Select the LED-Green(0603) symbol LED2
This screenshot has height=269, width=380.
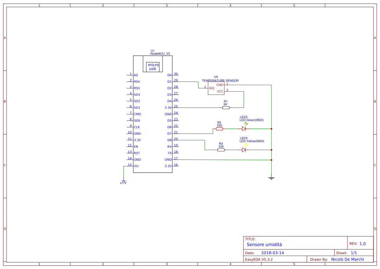[x=244, y=129]
